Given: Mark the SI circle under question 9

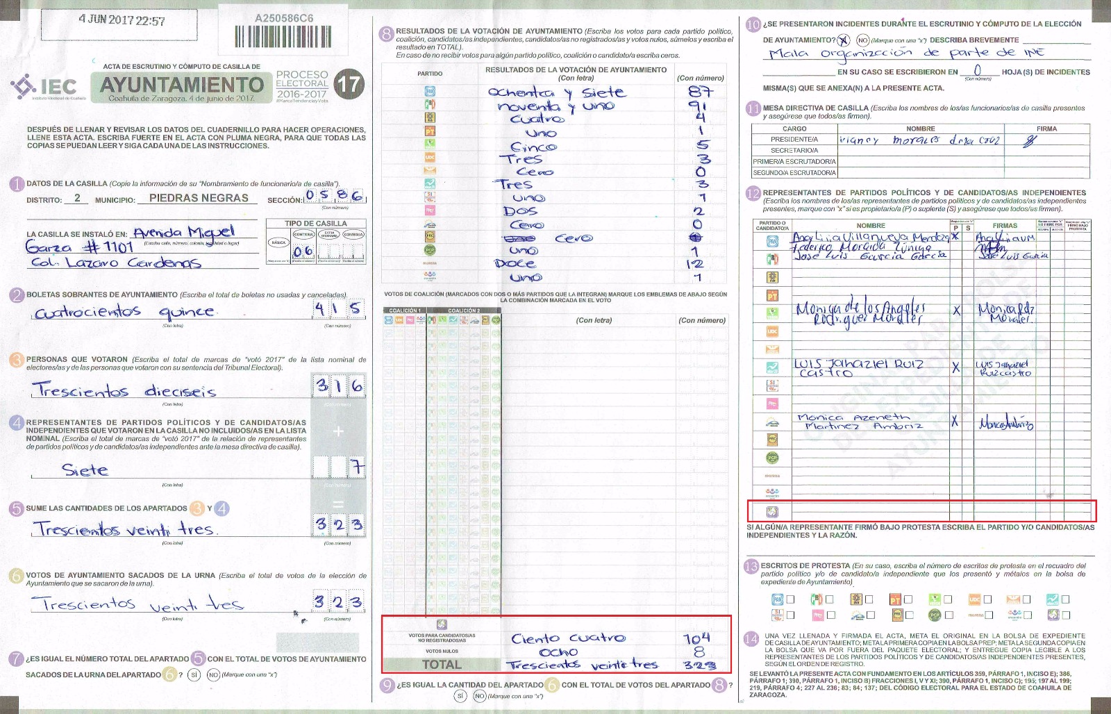Looking at the screenshot, I should pos(460,696).
